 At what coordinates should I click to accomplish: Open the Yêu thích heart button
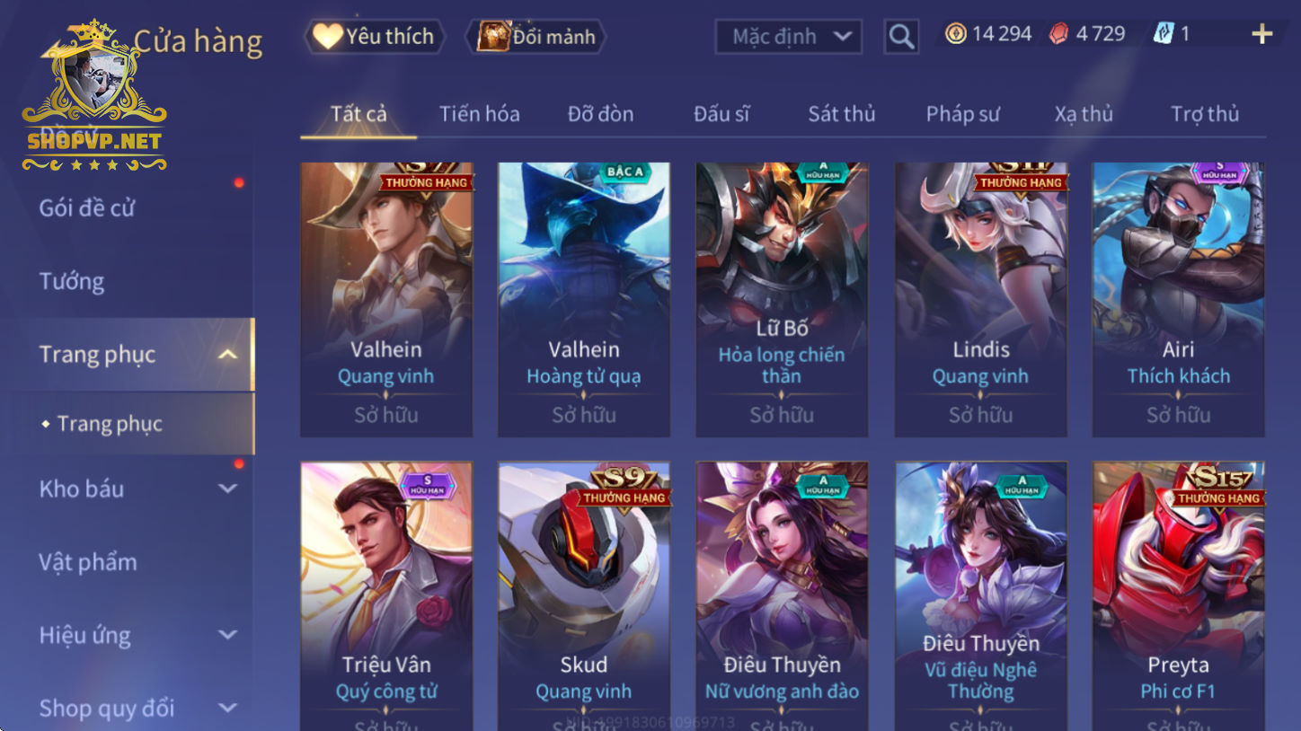tap(375, 37)
